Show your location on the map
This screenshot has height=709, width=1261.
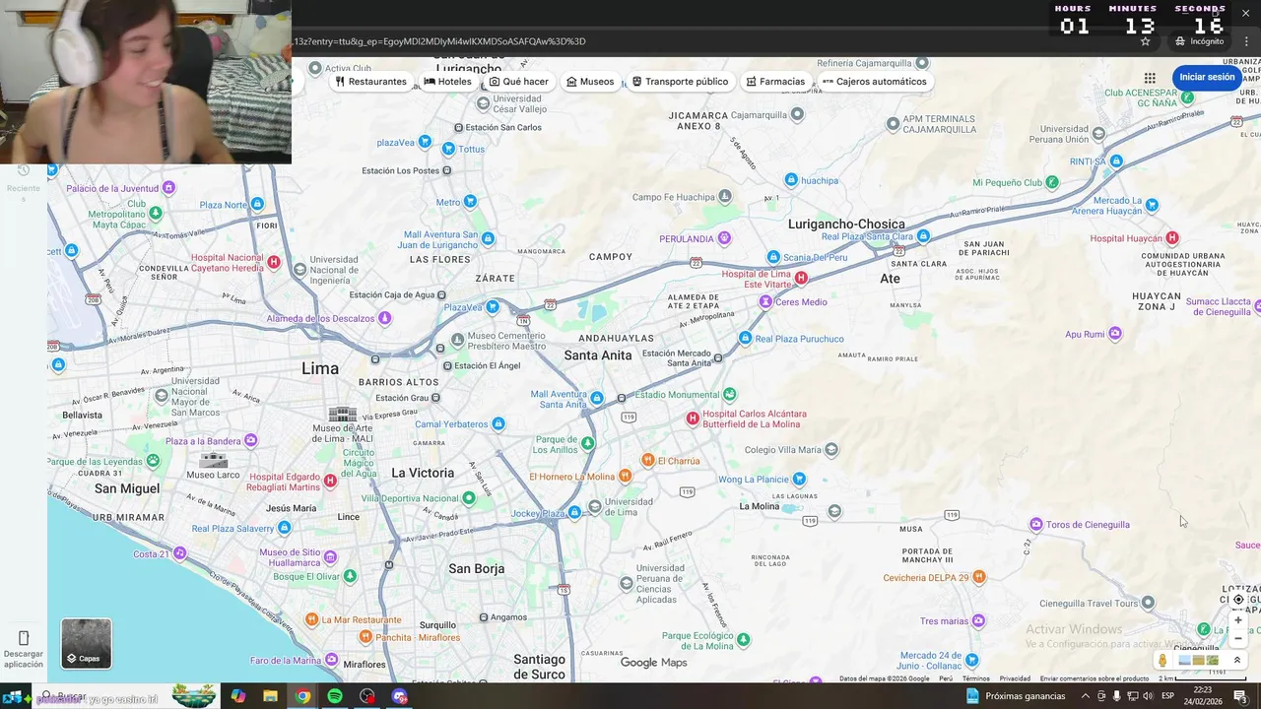click(1238, 600)
